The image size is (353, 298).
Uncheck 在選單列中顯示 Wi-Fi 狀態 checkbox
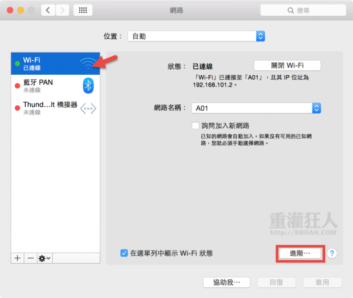[x=124, y=253]
